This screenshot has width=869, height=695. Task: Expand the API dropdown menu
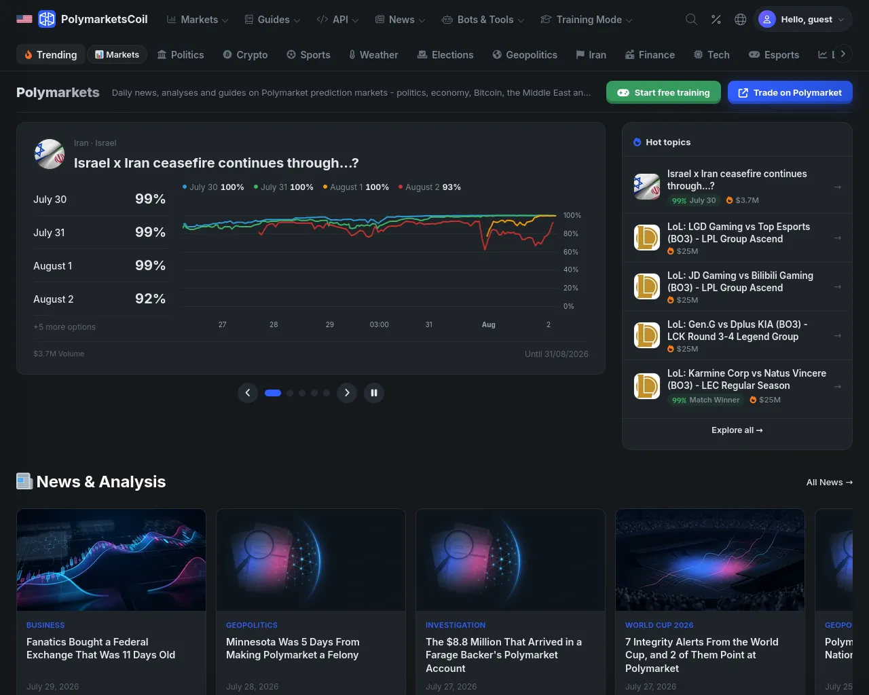coord(337,20)
